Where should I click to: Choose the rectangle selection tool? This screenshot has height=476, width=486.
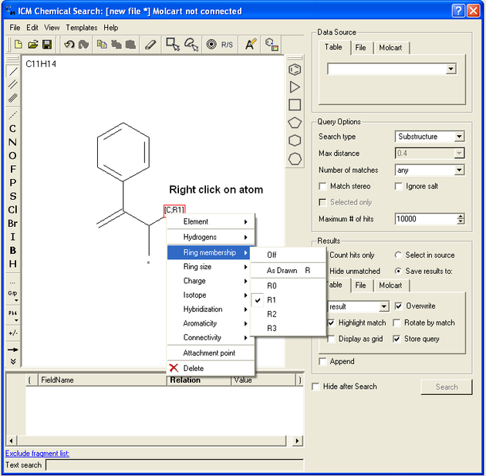[173, 45]
